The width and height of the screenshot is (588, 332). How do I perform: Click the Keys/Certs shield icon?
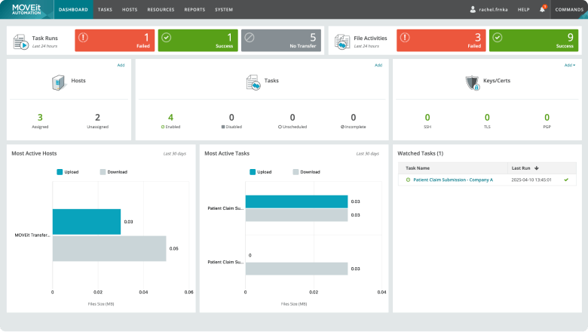tap(473, 82)
